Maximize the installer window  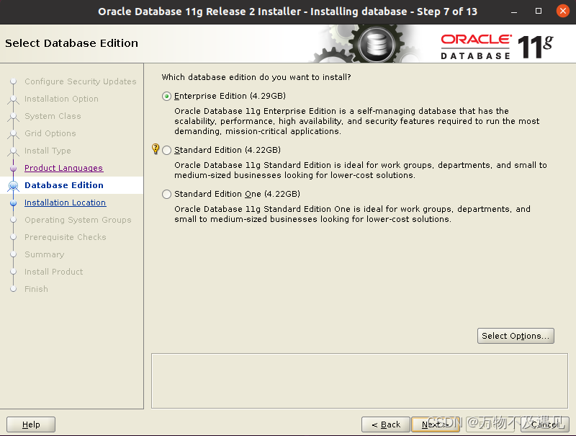click(539, 11)
